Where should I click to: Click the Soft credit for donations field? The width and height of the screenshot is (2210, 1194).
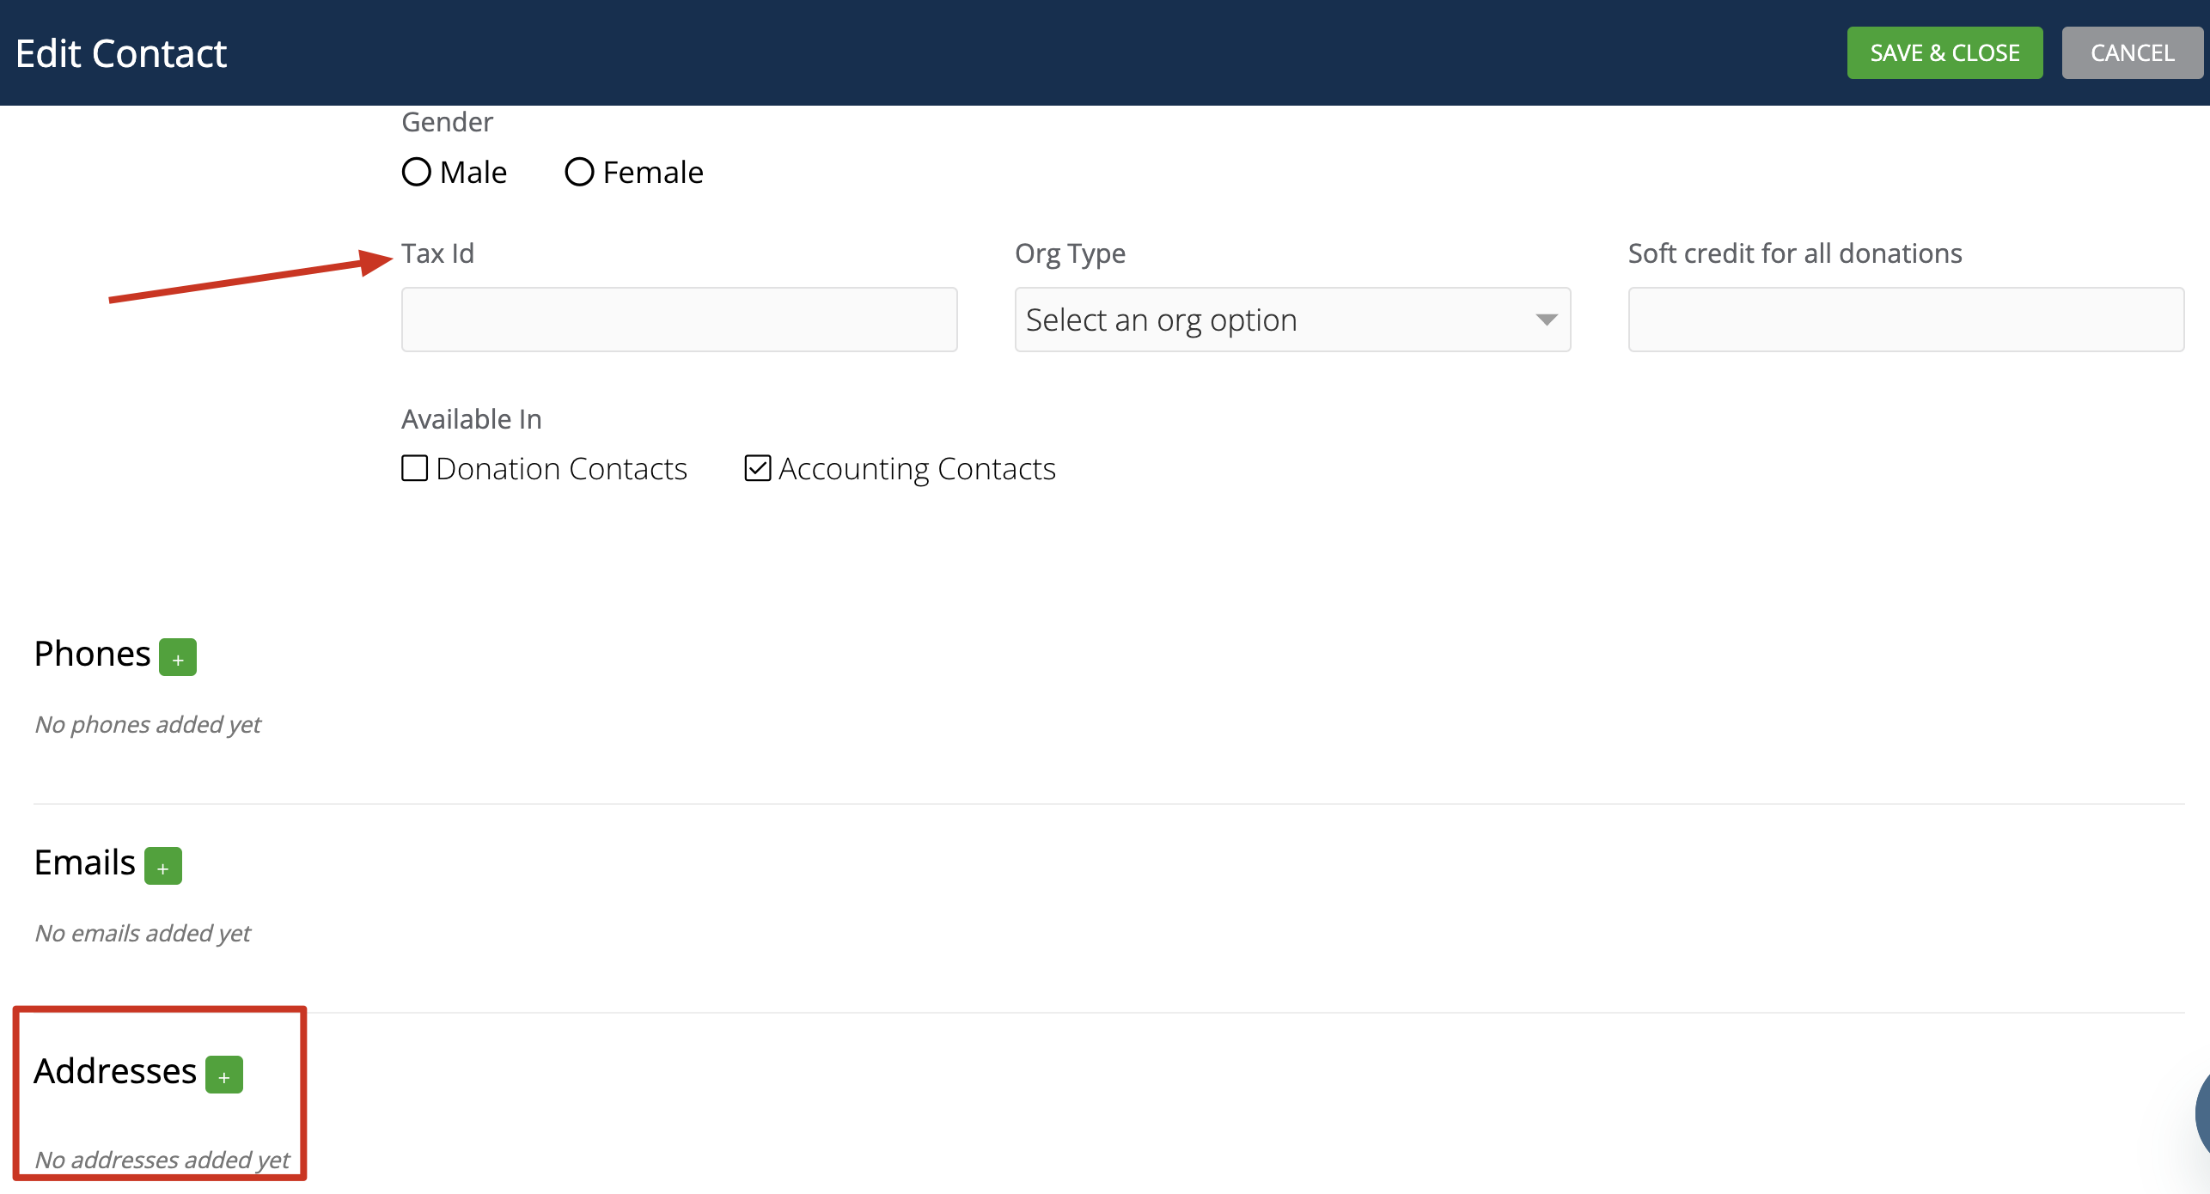click(x=1904, y=319)
